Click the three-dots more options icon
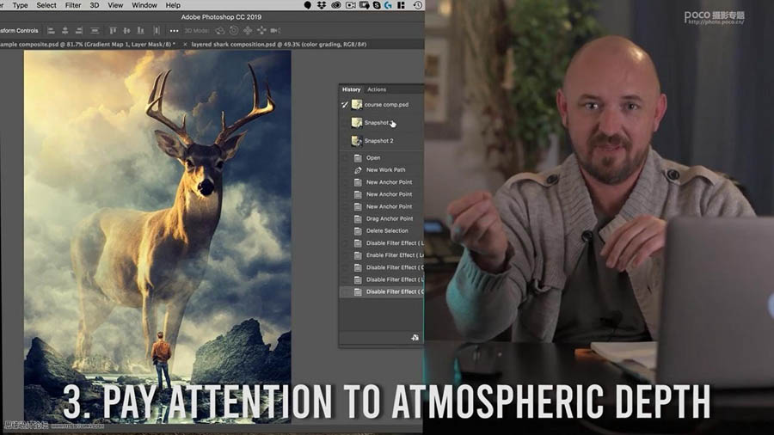The image size is (774, 435). pos(175,31)
